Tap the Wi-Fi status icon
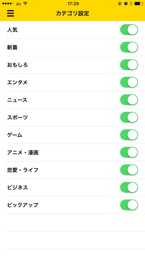 point(25,3)
